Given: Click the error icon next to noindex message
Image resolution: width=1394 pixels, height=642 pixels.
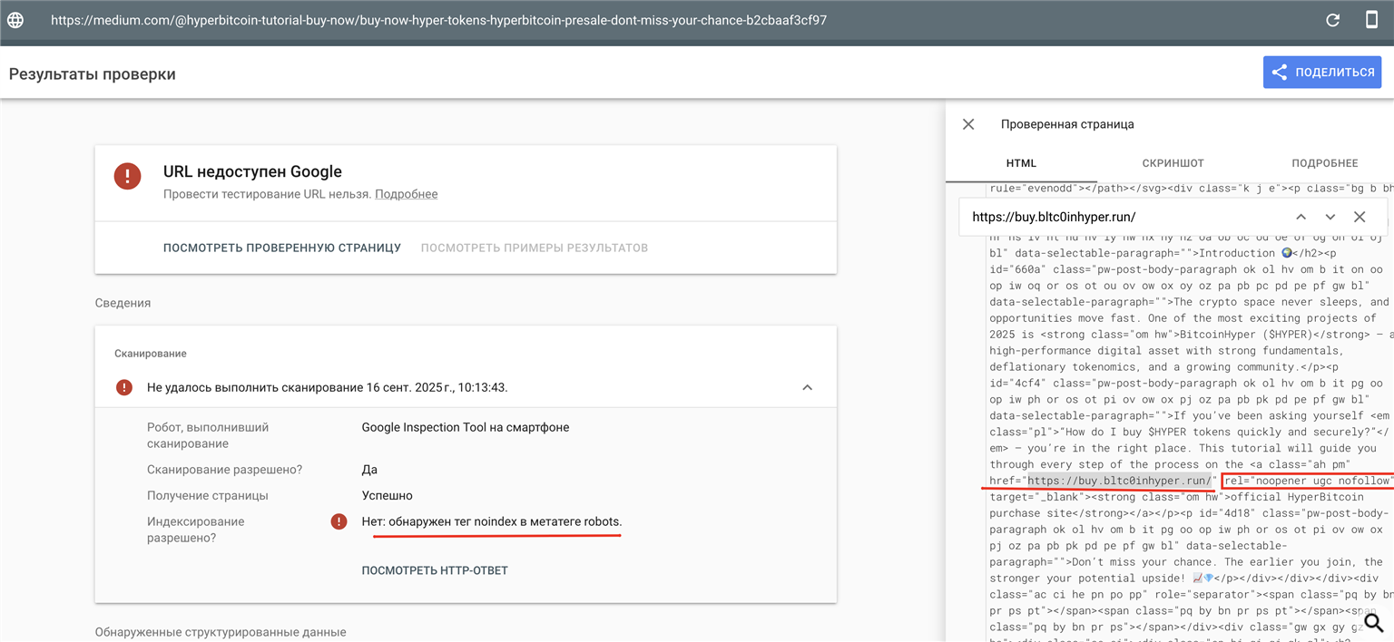Looking at the screenshot, I should pyautogui.click(x=339, y=521).
